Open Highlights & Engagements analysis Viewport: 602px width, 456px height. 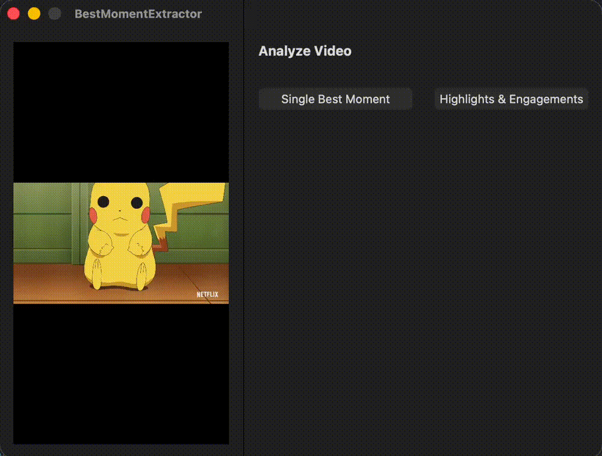511,99
